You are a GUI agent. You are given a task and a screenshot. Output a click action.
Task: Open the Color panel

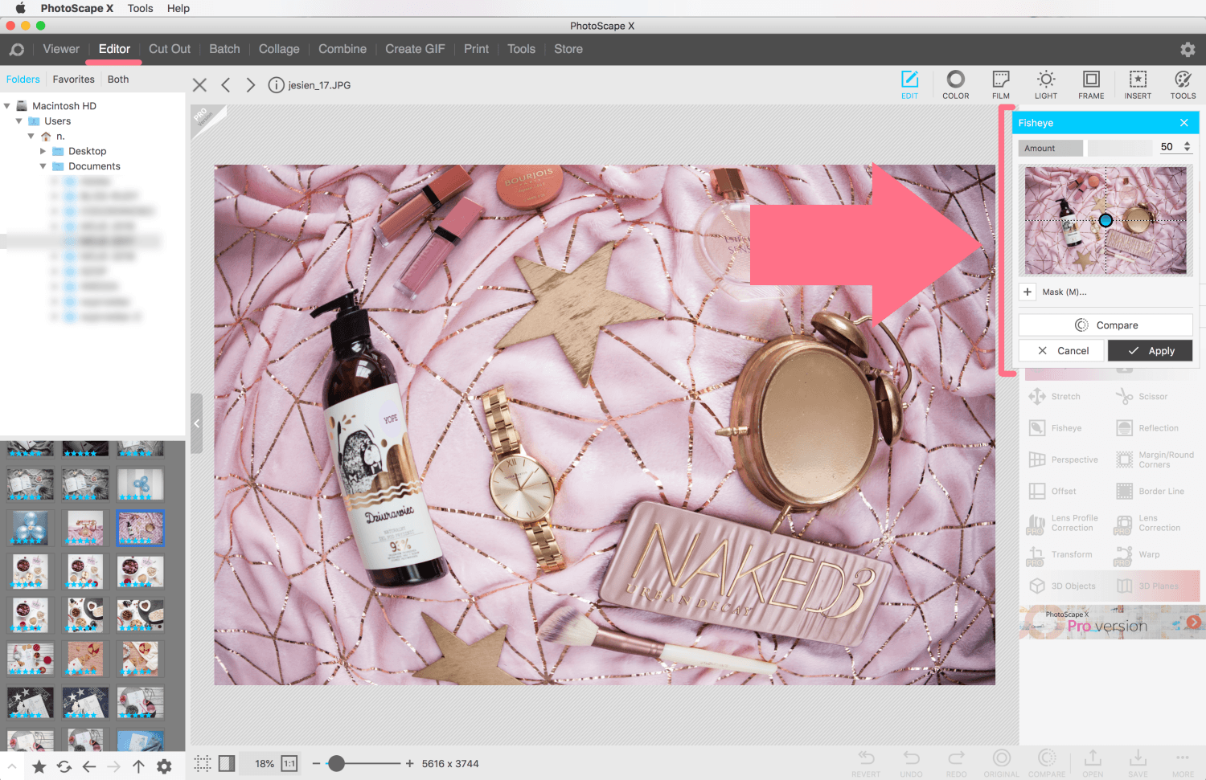955,84
